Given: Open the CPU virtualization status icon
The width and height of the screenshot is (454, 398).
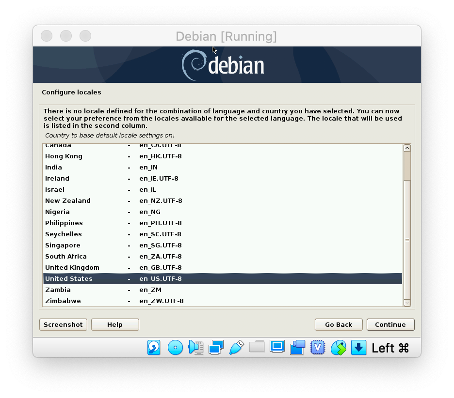Looking at the screenshot, I should [x=318, y=347].
